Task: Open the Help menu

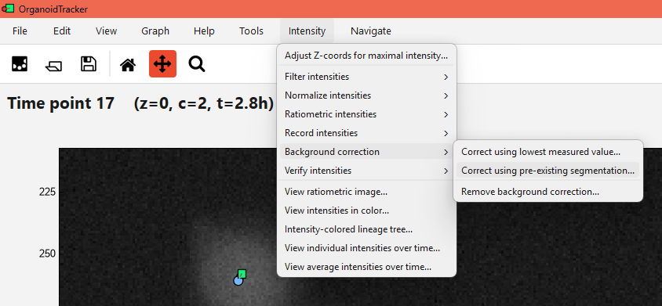Action: (x=205, y=31)
